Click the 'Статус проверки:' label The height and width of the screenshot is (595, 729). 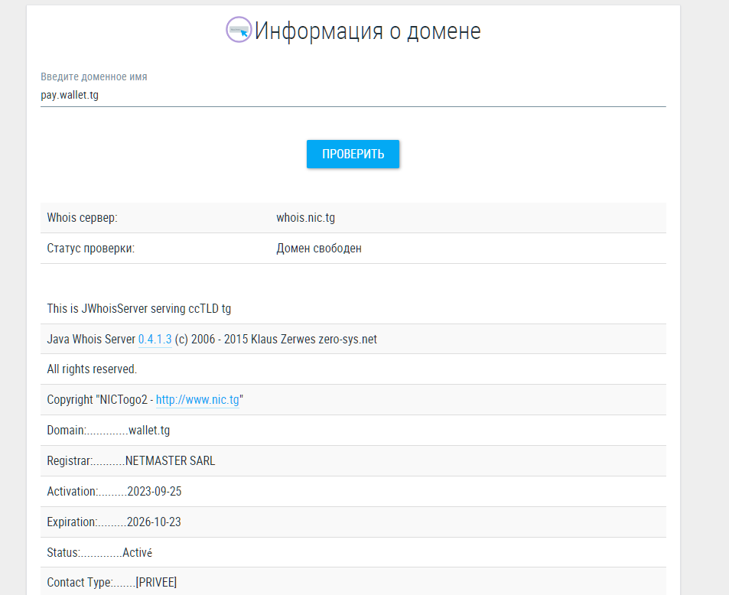91,249
